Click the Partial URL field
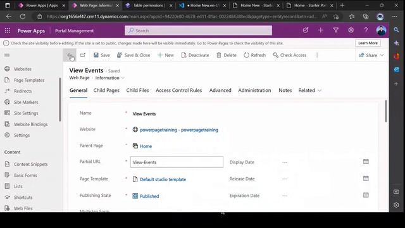 point(177,162)
